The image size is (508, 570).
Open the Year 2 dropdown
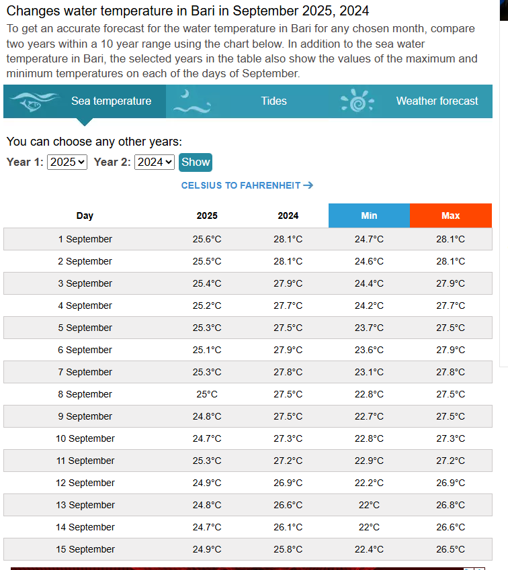point(155,162)
